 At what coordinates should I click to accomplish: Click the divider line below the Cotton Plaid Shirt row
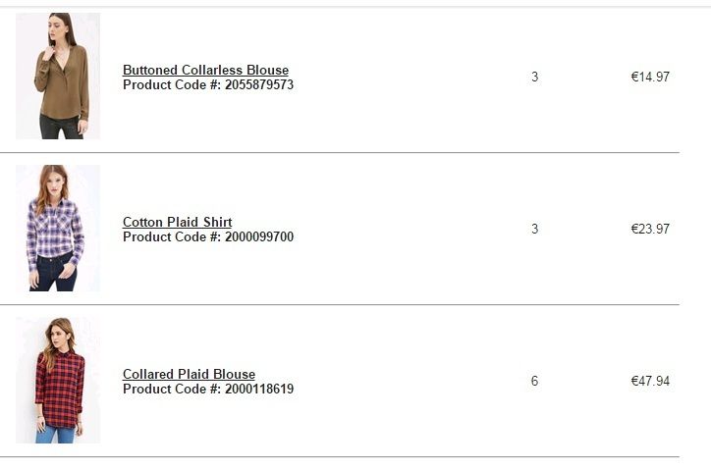pyautogui.click(x=339, y=305)
